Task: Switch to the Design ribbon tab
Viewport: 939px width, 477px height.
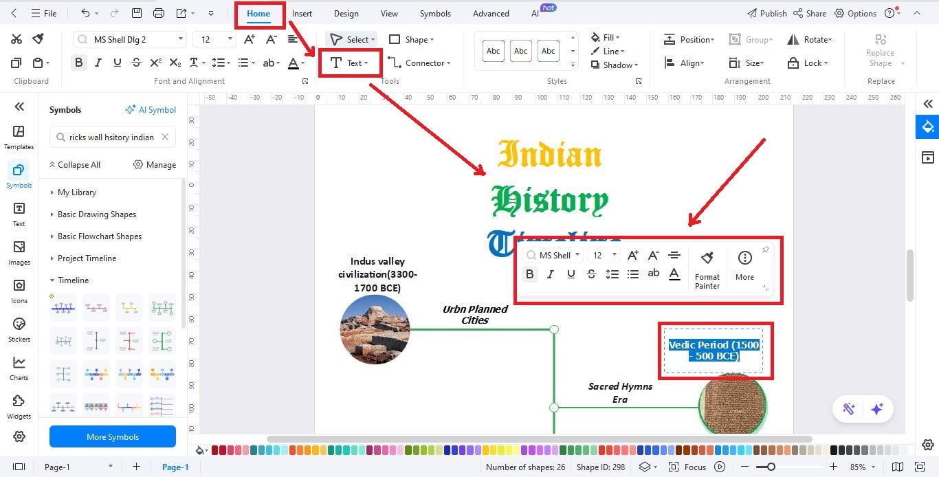Action: click(x=346, y=13)
